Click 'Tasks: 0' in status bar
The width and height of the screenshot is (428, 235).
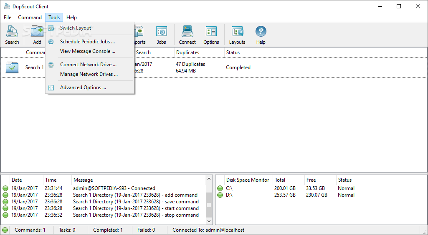point(67,230)
